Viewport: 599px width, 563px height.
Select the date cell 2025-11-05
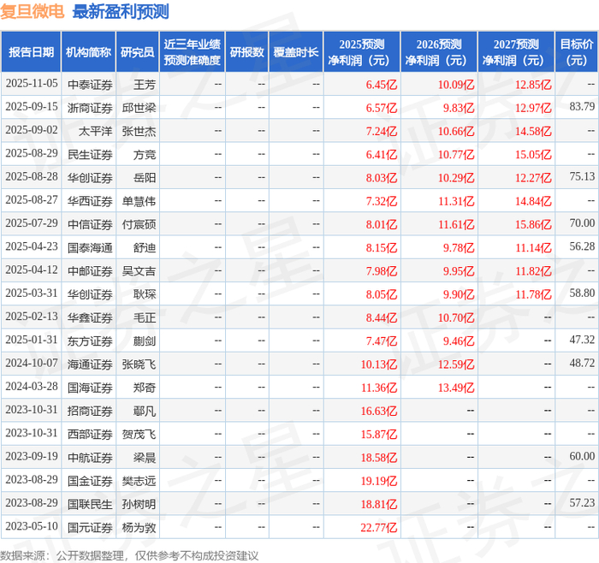coord(32,84)
